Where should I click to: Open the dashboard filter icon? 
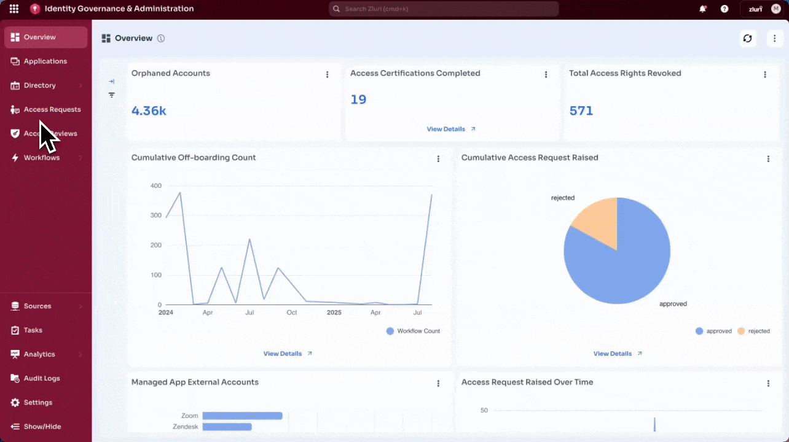(111, 95)
